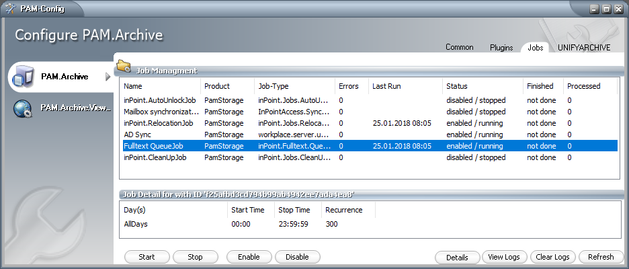
Task: Click the Stop Time column header
Action: pos(298,210)
